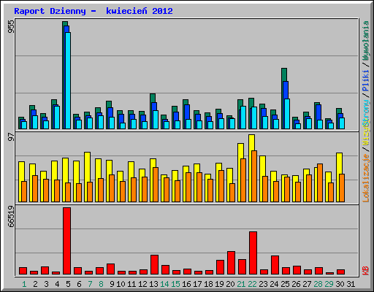This screenshot has width=374, height=292.
Task: Click the KB legend label
Action: [366, 271]
